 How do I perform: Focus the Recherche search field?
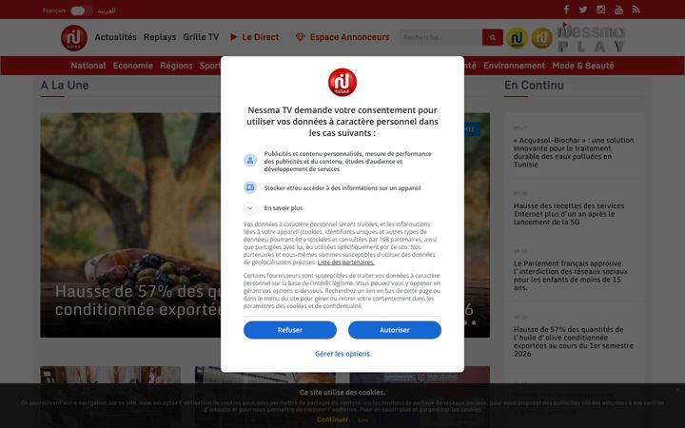(440, 37)
